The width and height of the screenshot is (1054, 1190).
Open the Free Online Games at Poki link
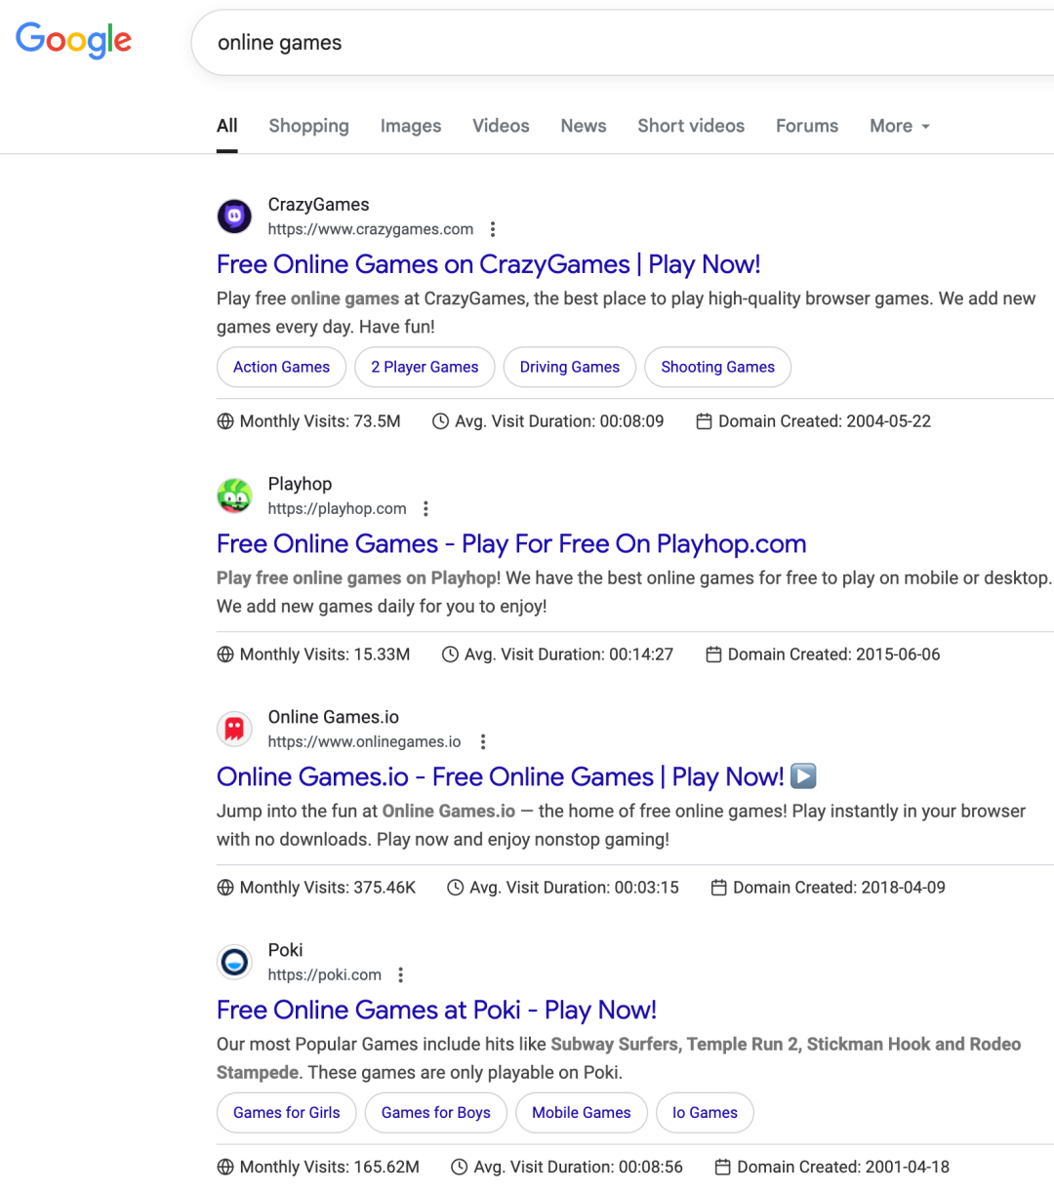pos(436,1010)
